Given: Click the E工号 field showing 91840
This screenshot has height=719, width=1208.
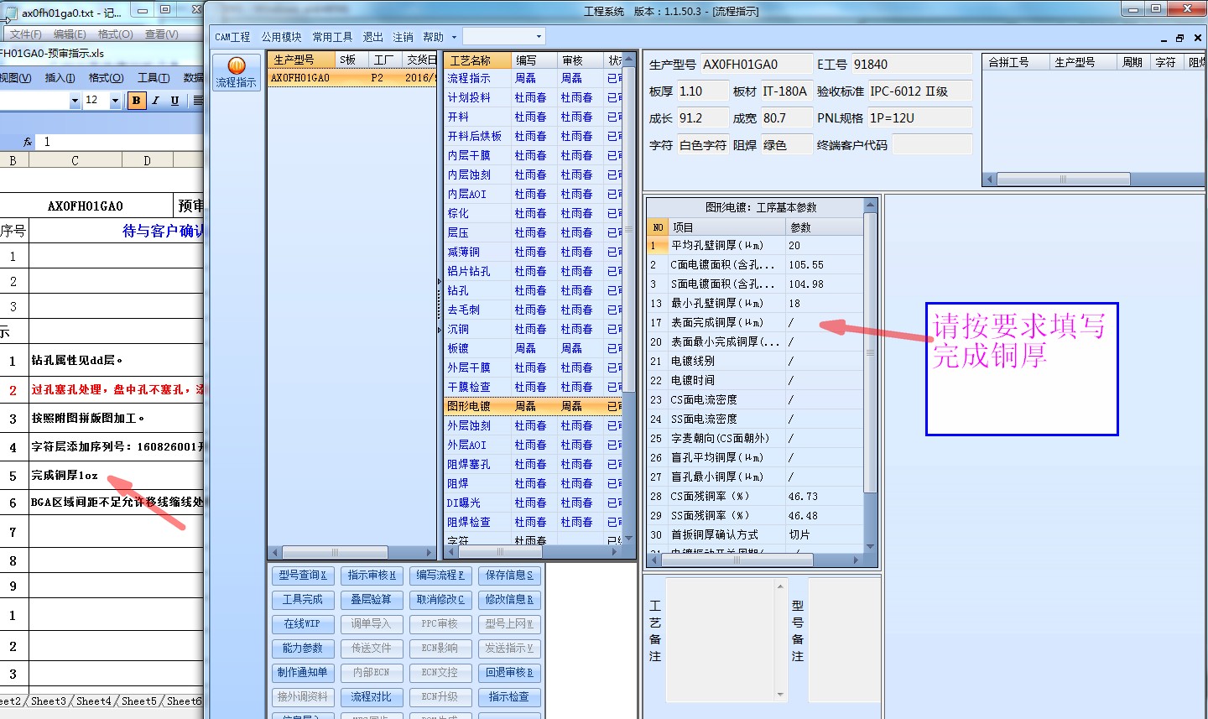Looking at the screenshot, I should [x=912, y=65].
